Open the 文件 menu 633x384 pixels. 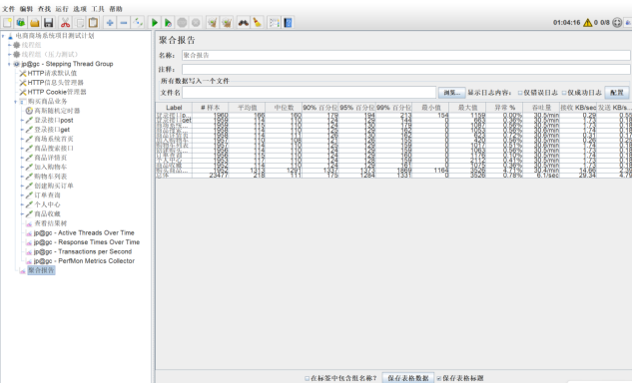click(8, 9)
